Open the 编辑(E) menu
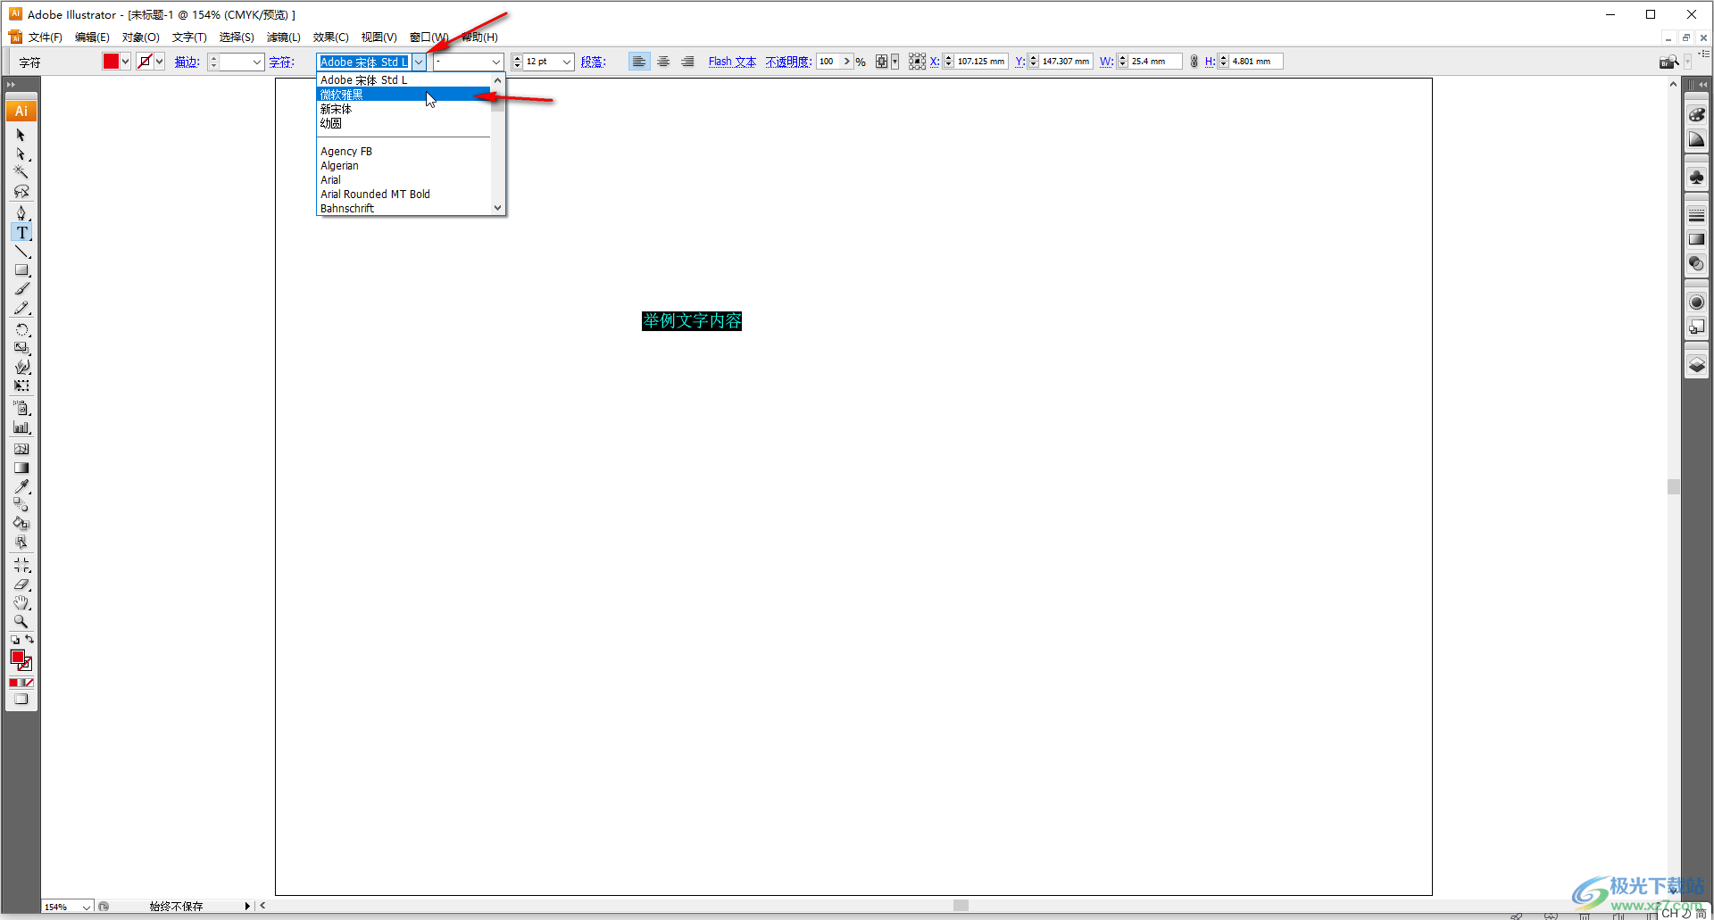Screen dimensions: 1714x920 [92, 37]
